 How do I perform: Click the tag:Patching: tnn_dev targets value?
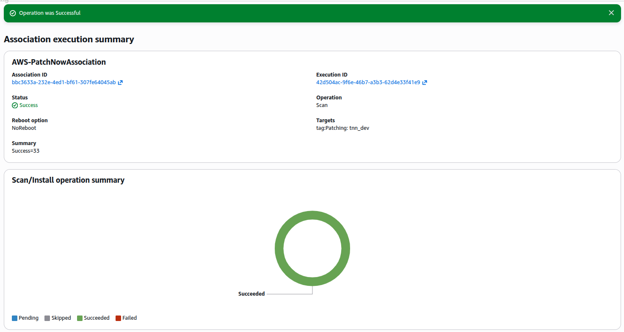[x=342, y=128]
